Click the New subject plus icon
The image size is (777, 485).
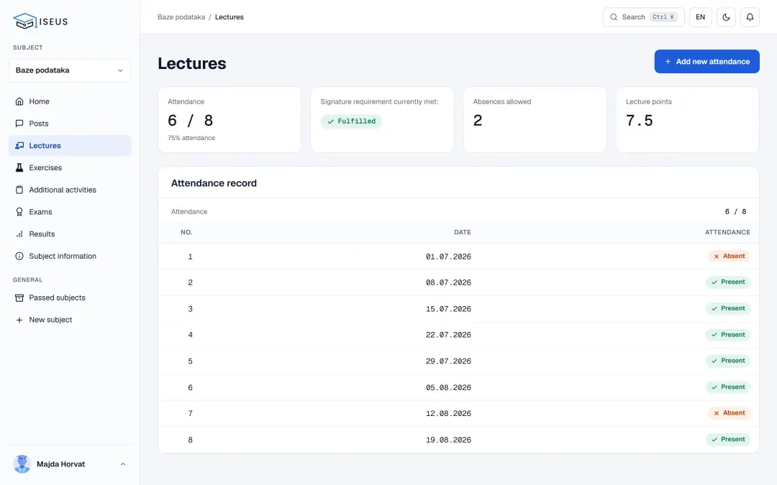(19, 320)
